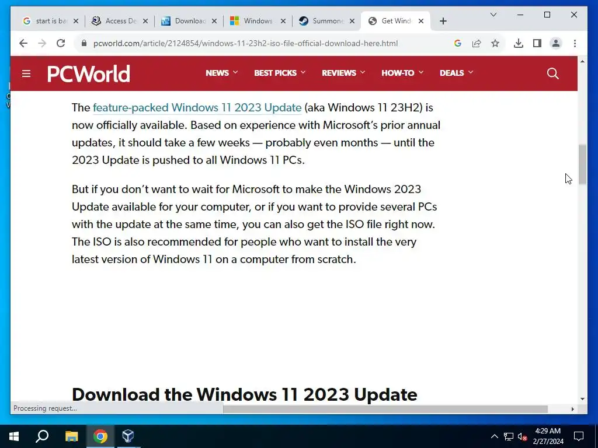Open File Explorer from taskbar

pos(71,436)
